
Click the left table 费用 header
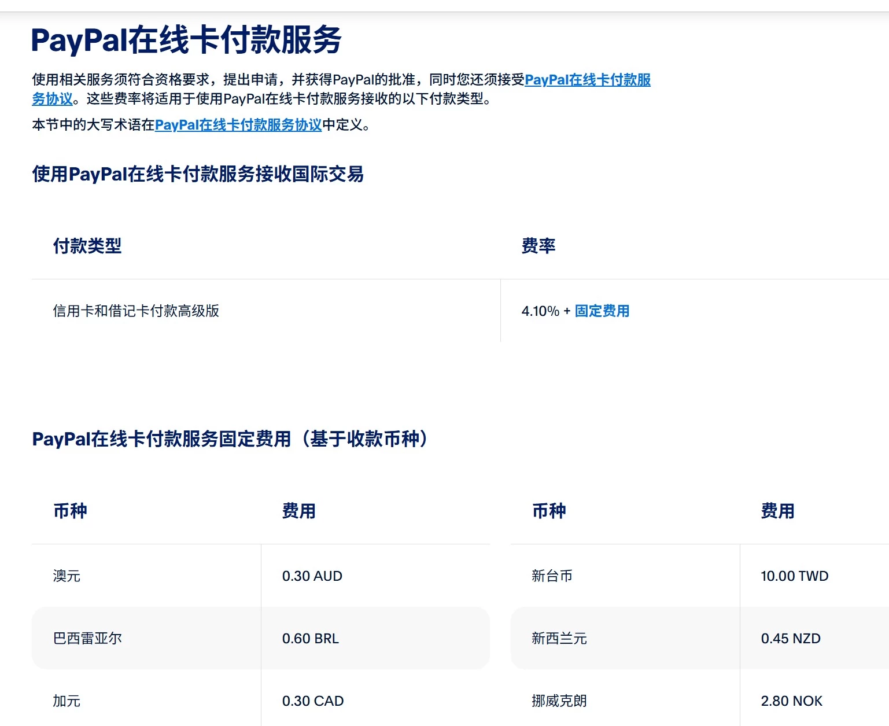[299, 511]
